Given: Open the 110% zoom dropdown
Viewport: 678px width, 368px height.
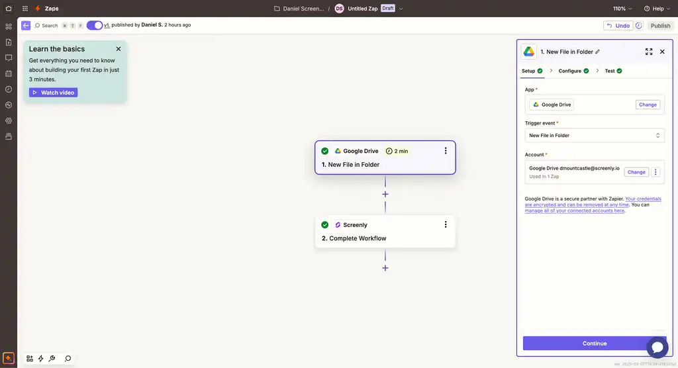Looking at the screenshot, I should pyautogui.click(x=622, y=8).
